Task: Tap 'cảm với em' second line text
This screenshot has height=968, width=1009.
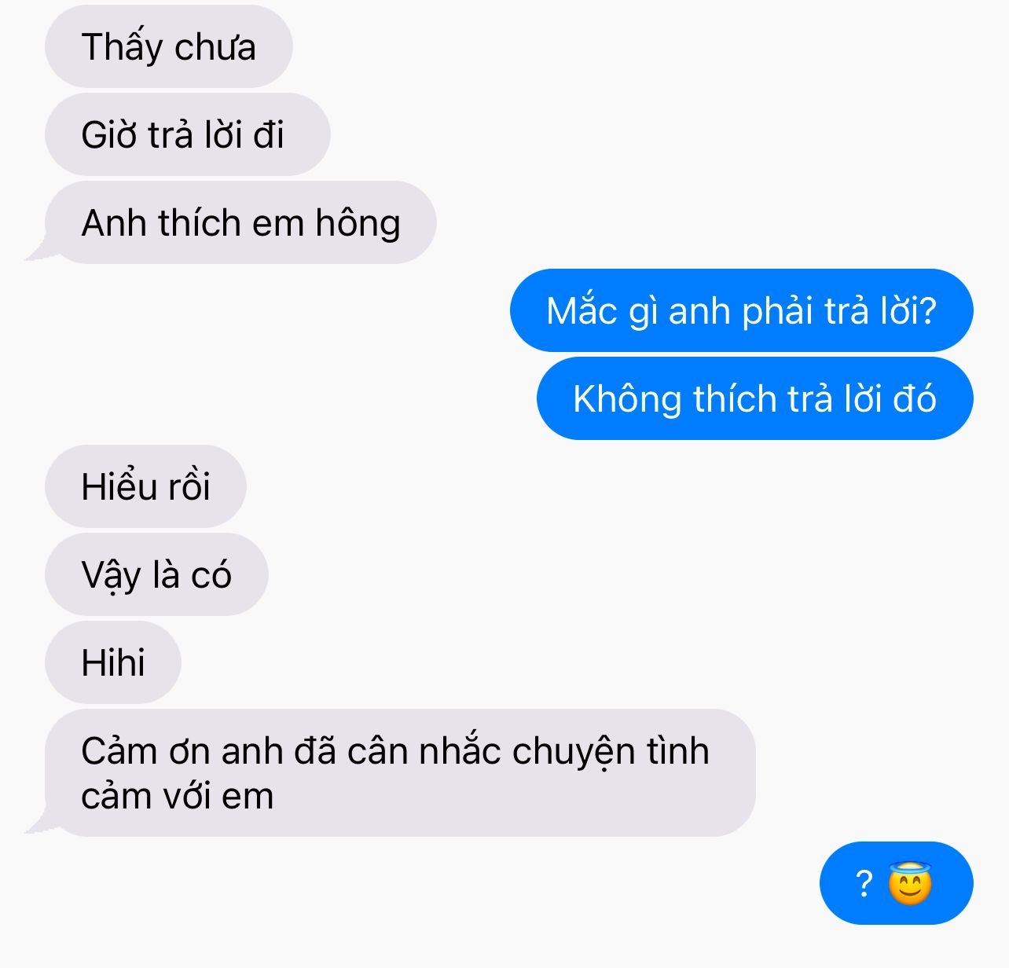Action: (x=178, y=797)
